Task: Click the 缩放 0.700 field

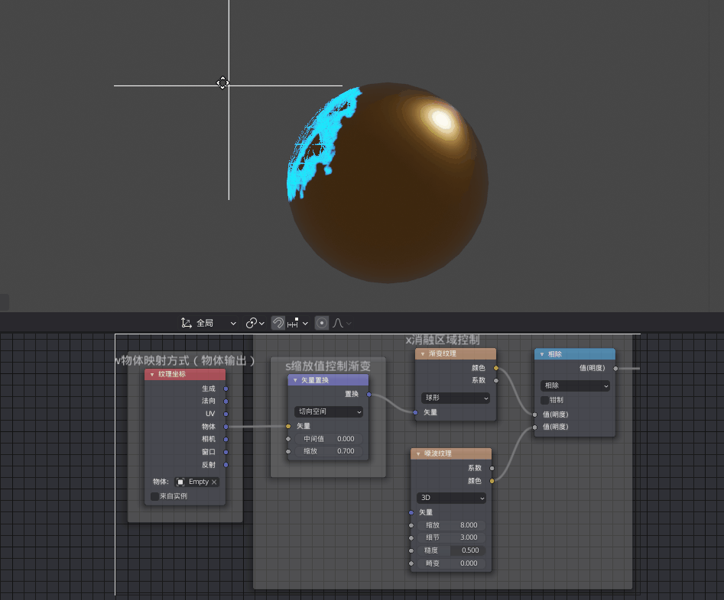Action: click(328, 451)
